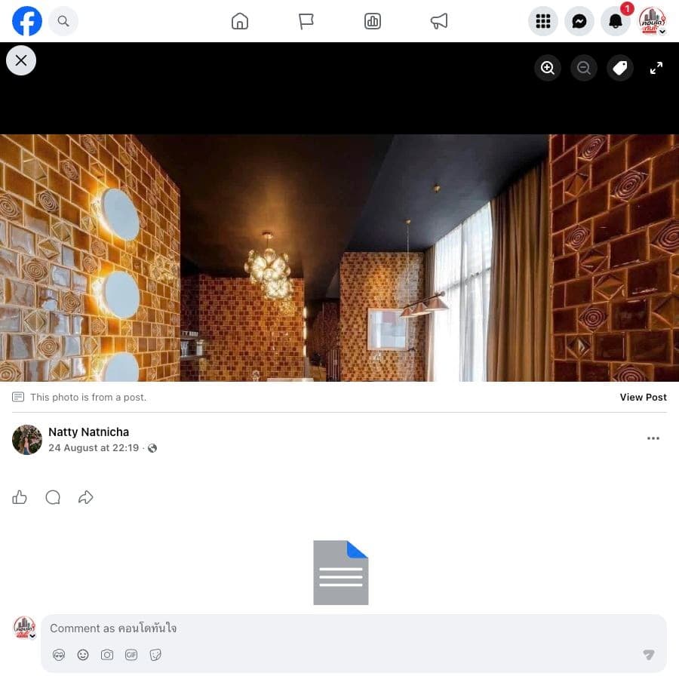
Task: Open the Insights bar chart icon
Action: pyautogui.click(x=373, y=21)
